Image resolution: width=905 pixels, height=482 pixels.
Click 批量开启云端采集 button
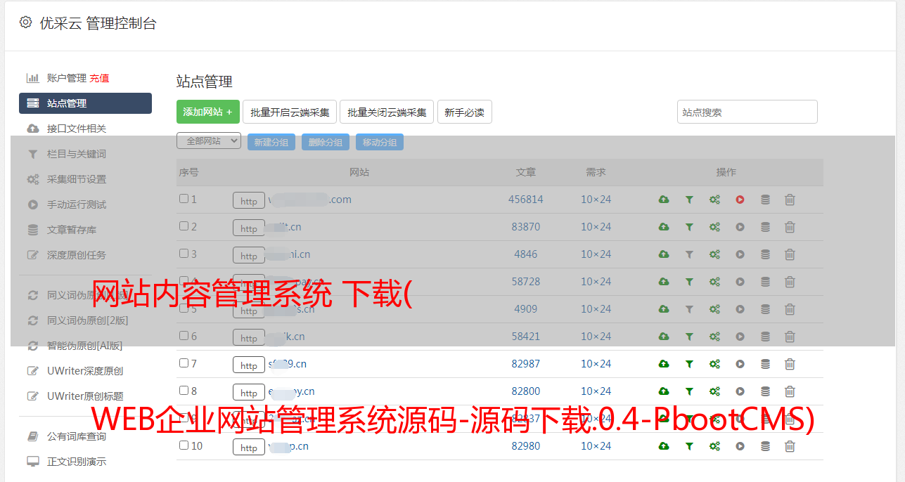tap(290, 112)
